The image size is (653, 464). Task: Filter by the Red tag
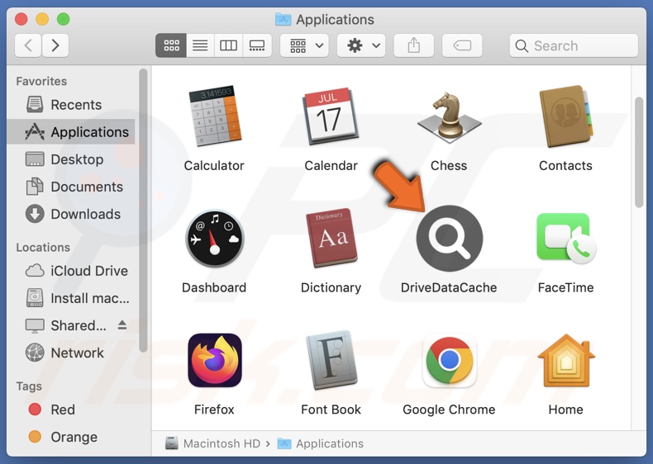(x=71, y=410)
